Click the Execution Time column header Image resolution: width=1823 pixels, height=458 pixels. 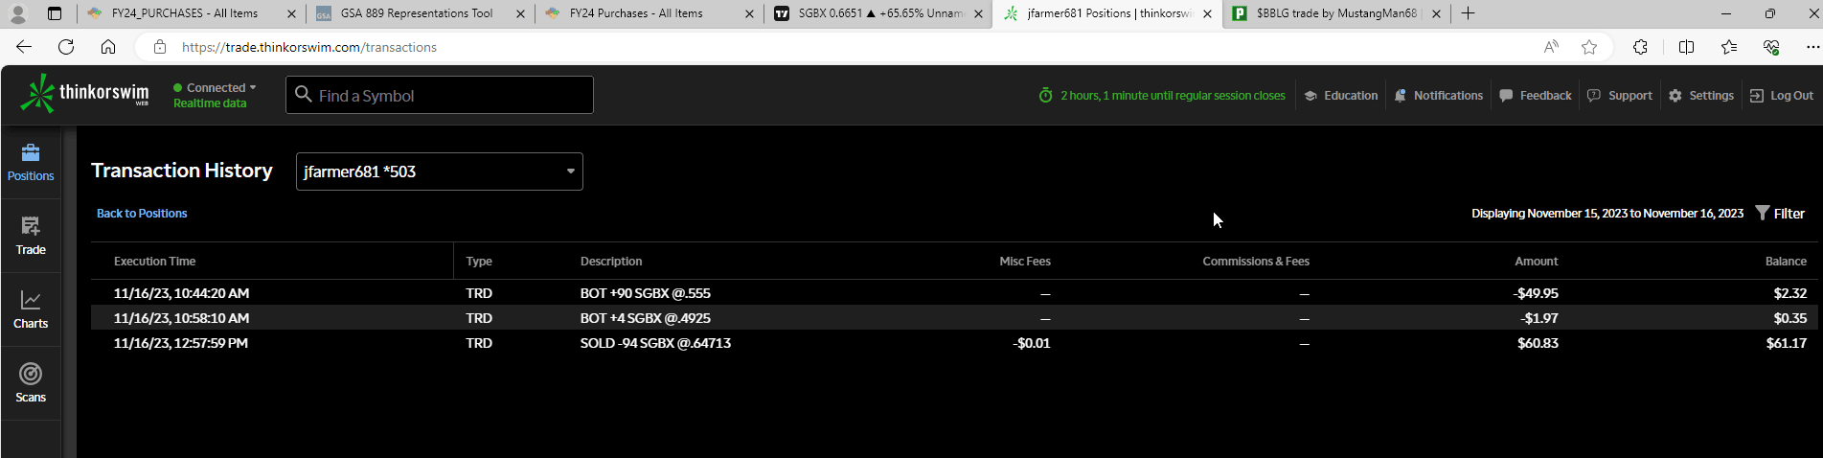(x=154, y=261)
